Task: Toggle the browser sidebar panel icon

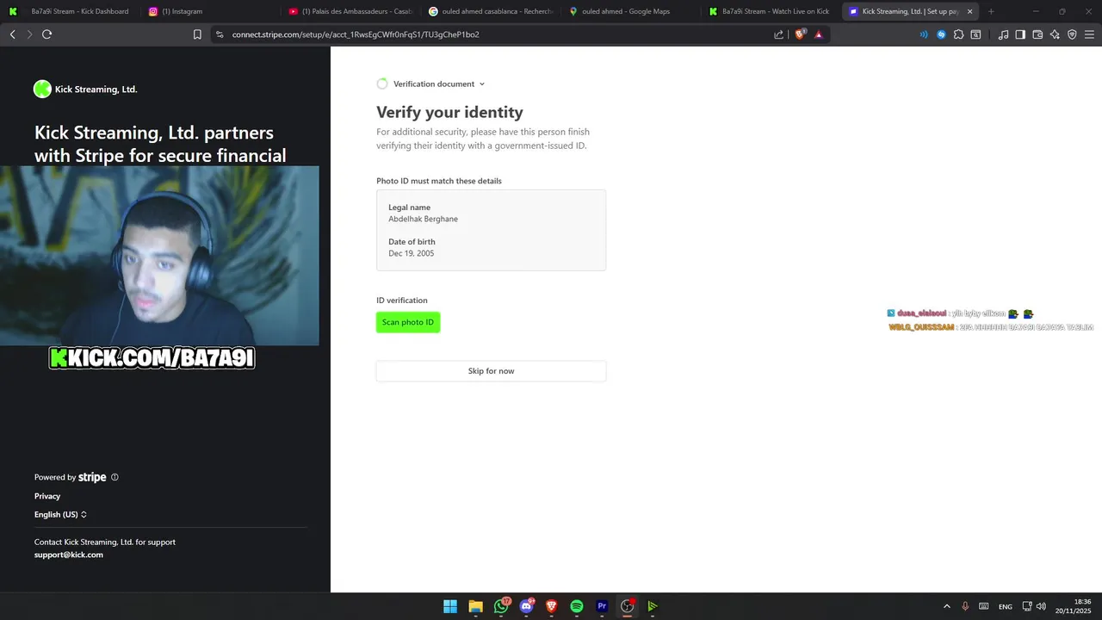Action: point(1020,34)
